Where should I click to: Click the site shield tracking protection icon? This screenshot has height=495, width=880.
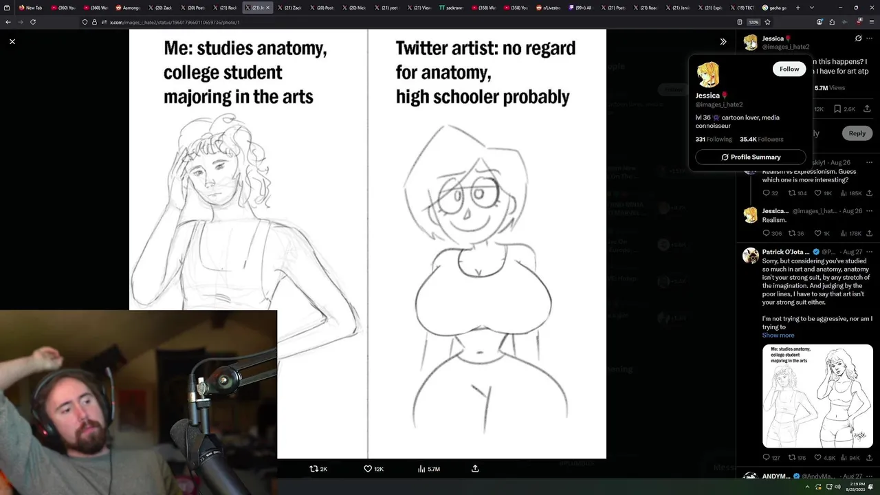point(85,22)
